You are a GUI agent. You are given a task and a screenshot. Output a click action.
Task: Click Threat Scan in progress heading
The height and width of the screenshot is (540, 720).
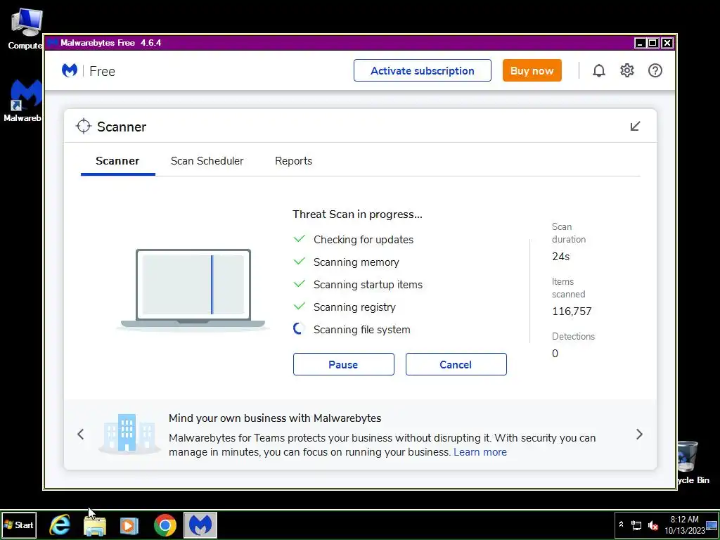coord(357,214)
